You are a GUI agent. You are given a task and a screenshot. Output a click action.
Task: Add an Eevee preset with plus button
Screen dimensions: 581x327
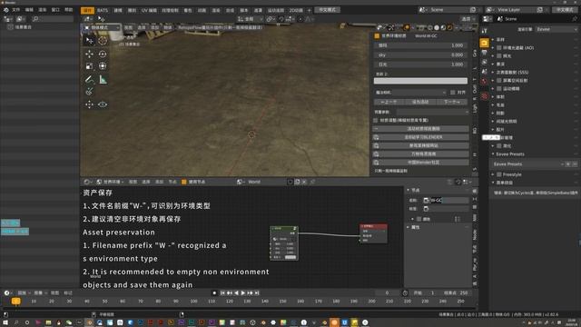pyautogui.click(x=568, y=163)
